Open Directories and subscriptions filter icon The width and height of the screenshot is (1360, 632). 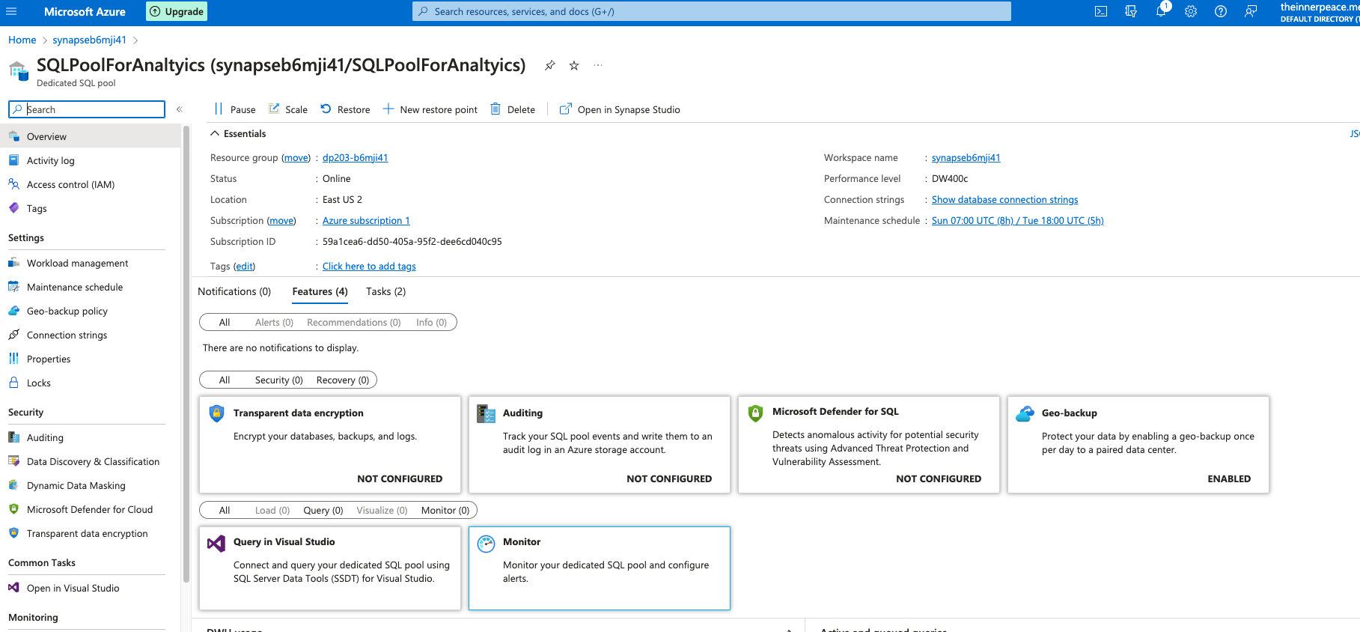(1131, 11)
